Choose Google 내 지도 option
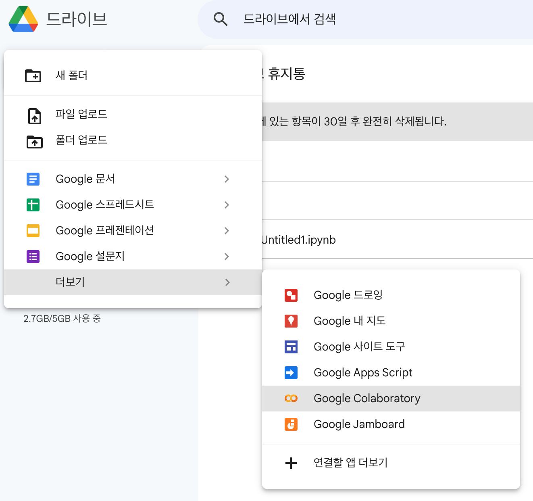 pyautogui.click(x=391, y=321)
